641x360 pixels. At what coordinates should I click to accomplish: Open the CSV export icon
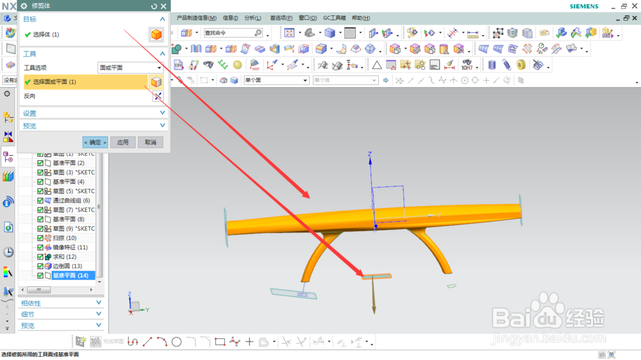[x=179, y=65]
